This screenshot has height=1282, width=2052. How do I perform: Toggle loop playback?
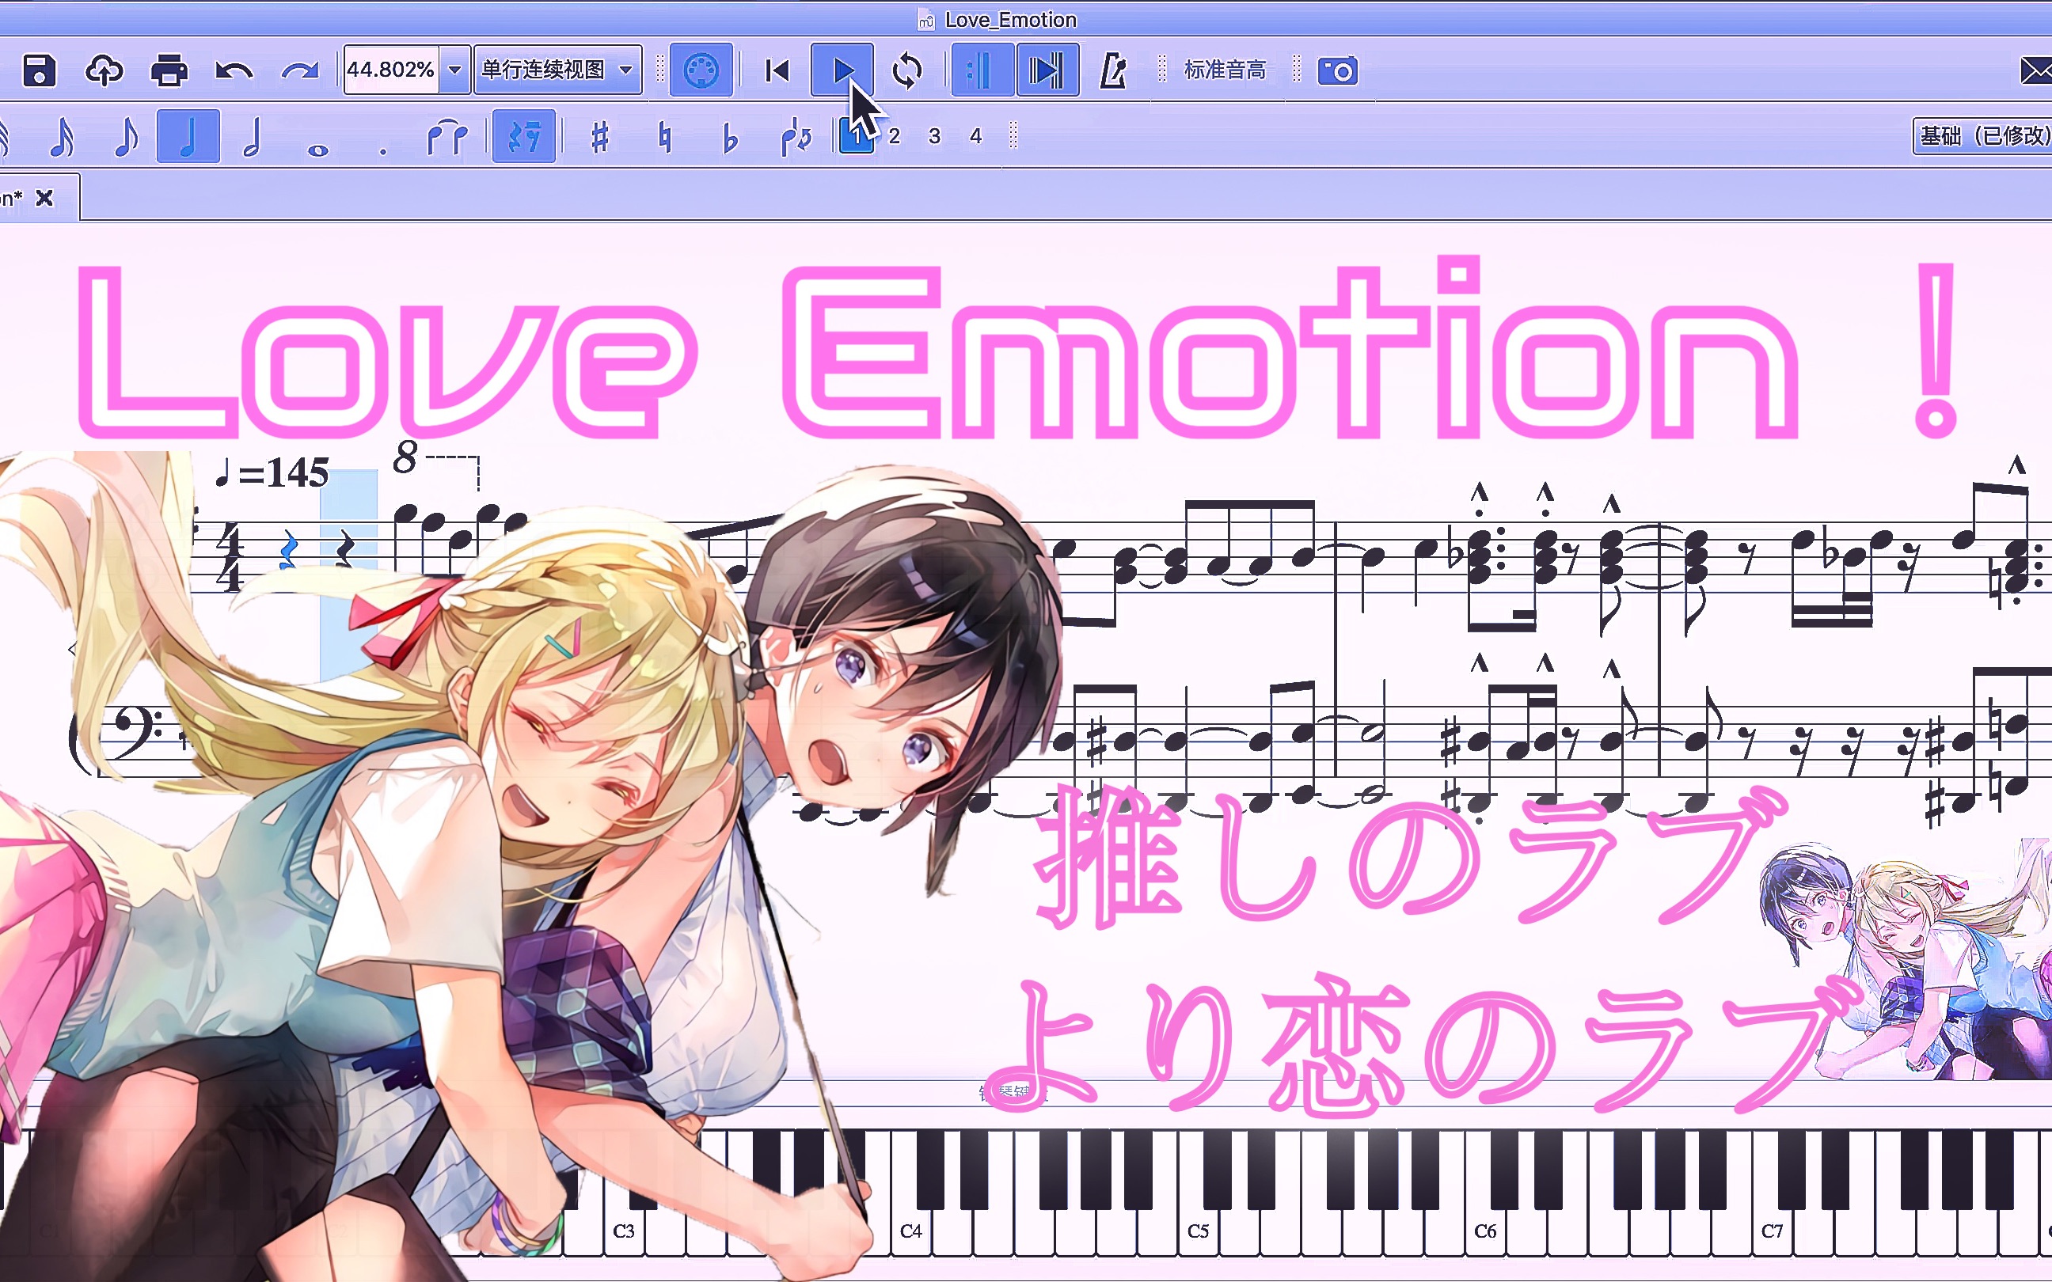click(x=906, y=70)
